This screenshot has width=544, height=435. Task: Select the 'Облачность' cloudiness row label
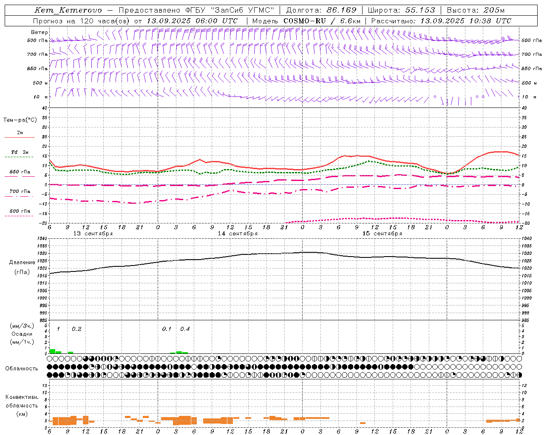pyautogui.click(x=22, y=369)
